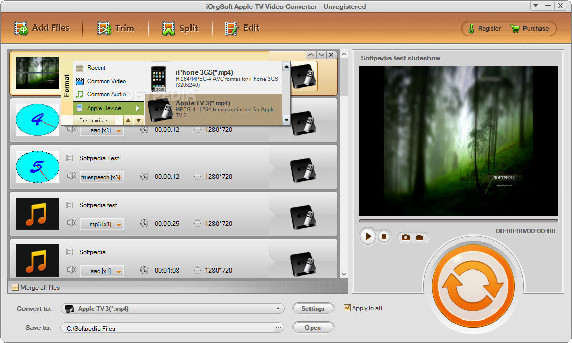Click the down arrow next to Customize

tap(138, 120)
